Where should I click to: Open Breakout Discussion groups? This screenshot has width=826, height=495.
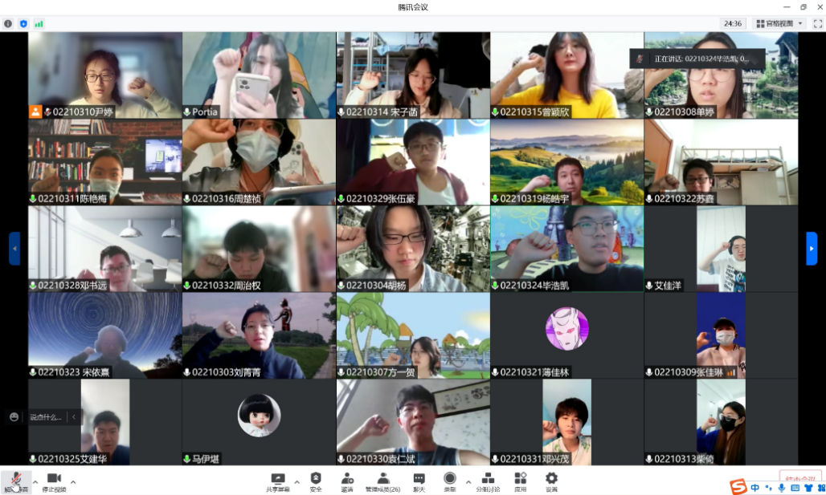tap(487, 480)
